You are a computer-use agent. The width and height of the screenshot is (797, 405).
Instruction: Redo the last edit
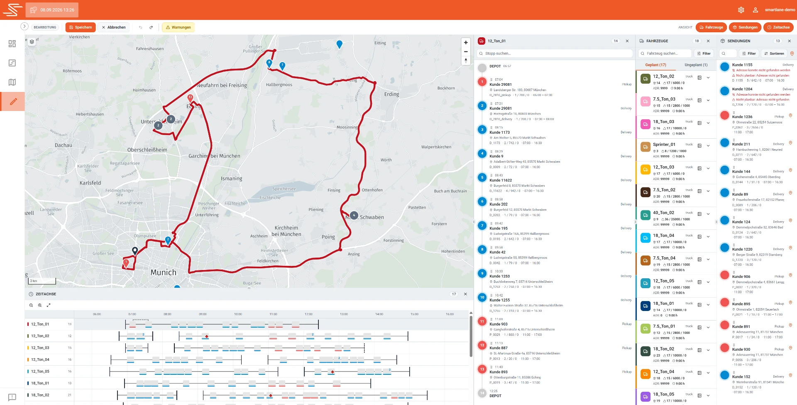coord(151,27)
